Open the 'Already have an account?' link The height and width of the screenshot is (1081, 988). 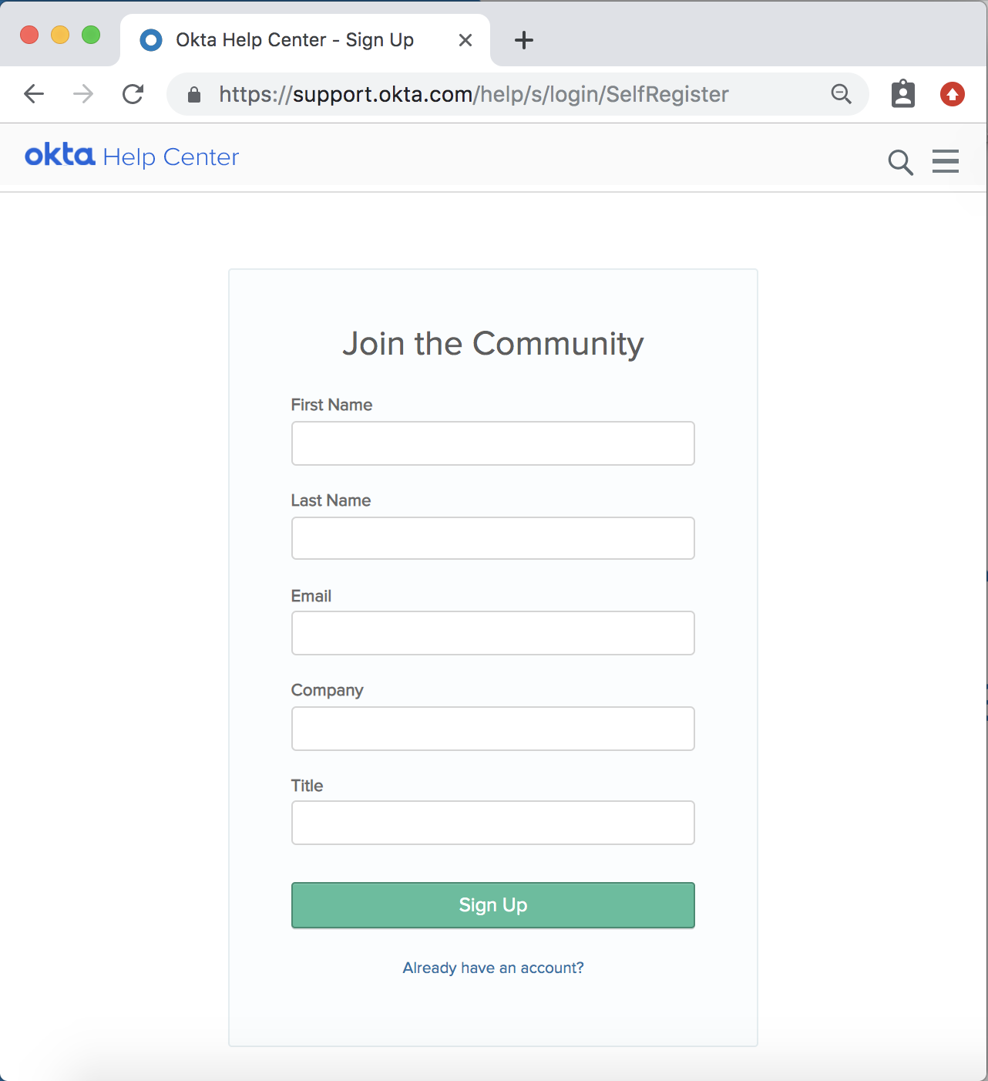[493, 968]
